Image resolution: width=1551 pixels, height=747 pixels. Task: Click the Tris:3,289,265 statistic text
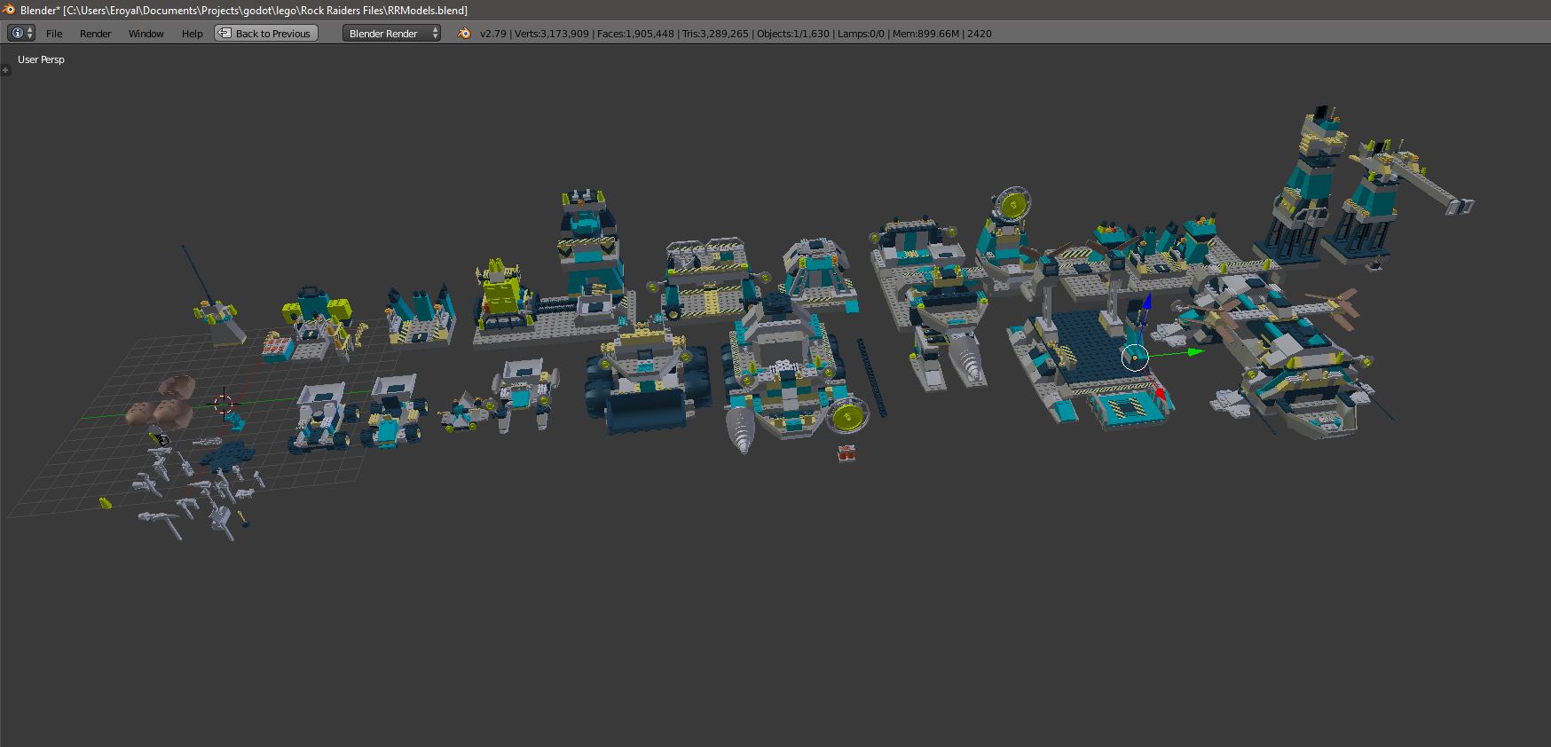point(715,34)
